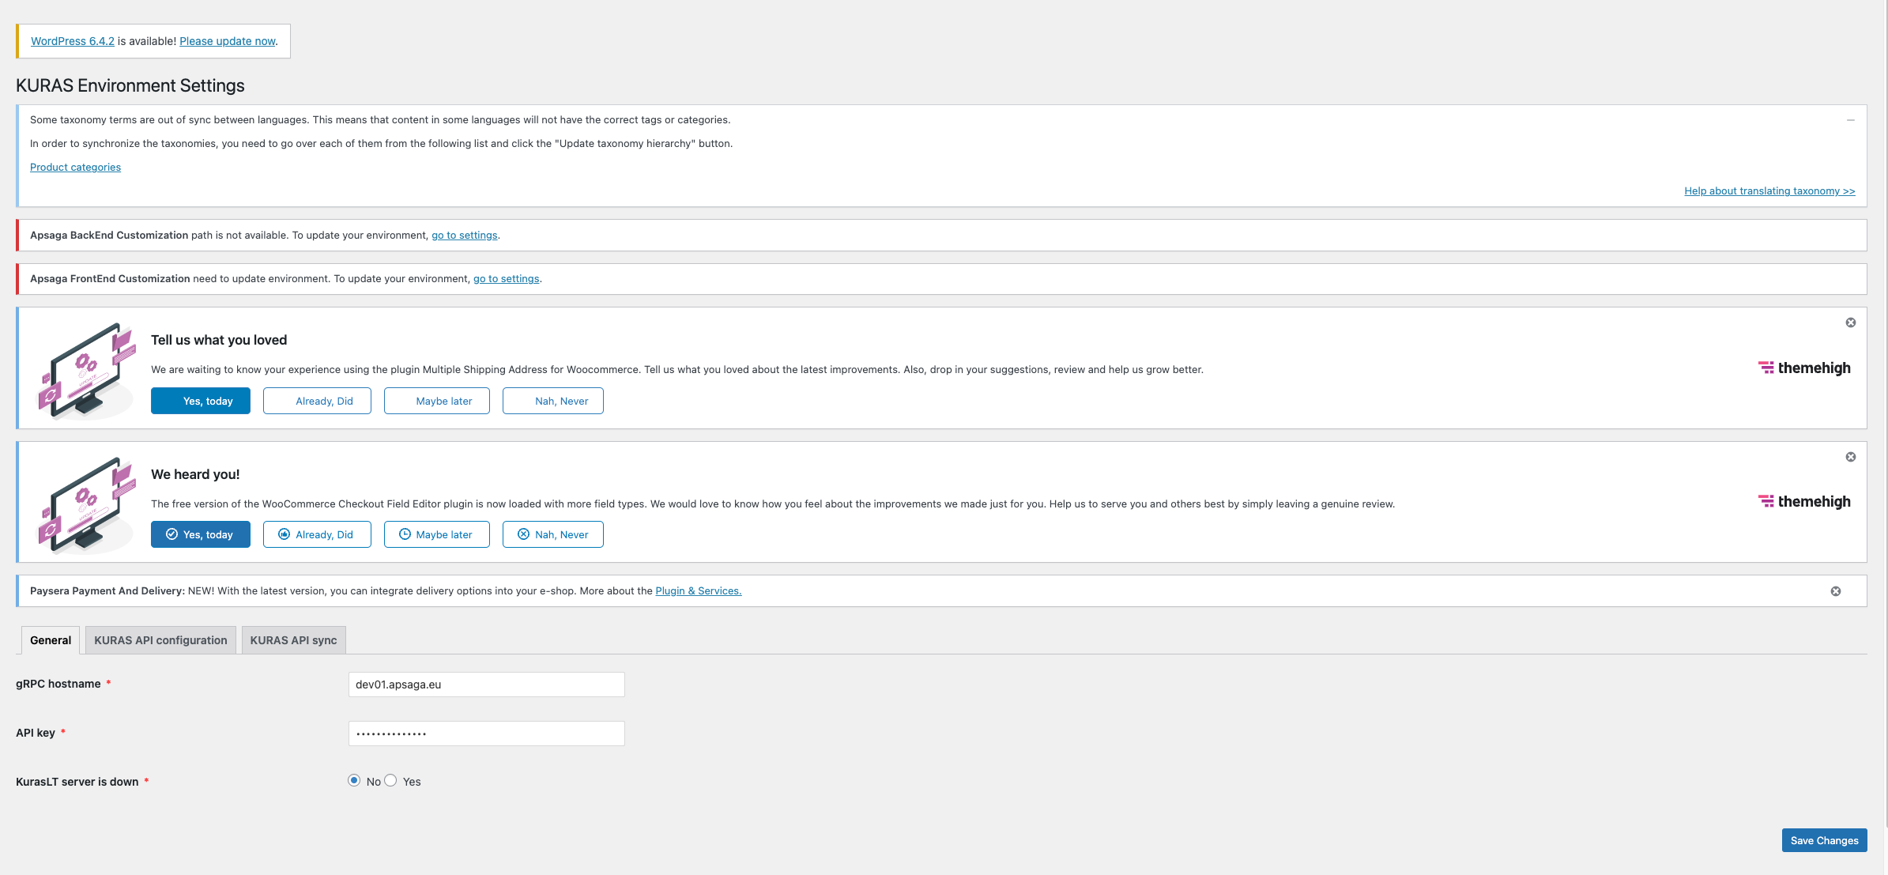Click the 'We heard you!' heading
The width and height of the screenshot is (1888, 875).
tap(195, 474)
